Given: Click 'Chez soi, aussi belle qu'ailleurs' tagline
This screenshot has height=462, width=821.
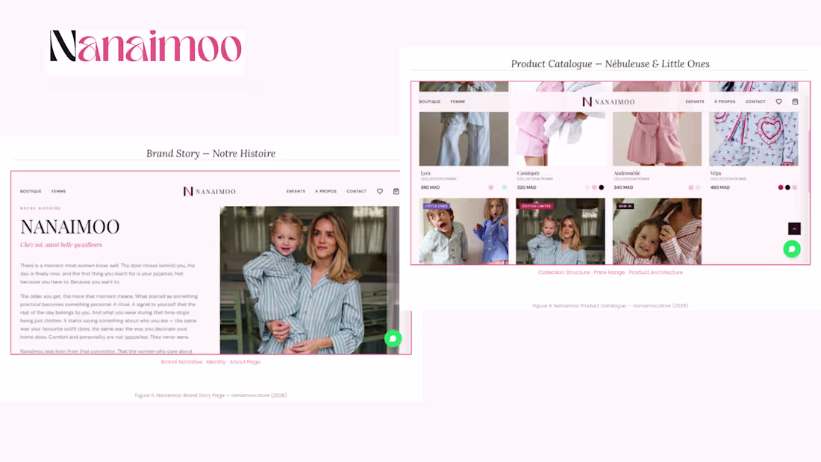Looking at the screenshot, I should [x=62, y=245].
